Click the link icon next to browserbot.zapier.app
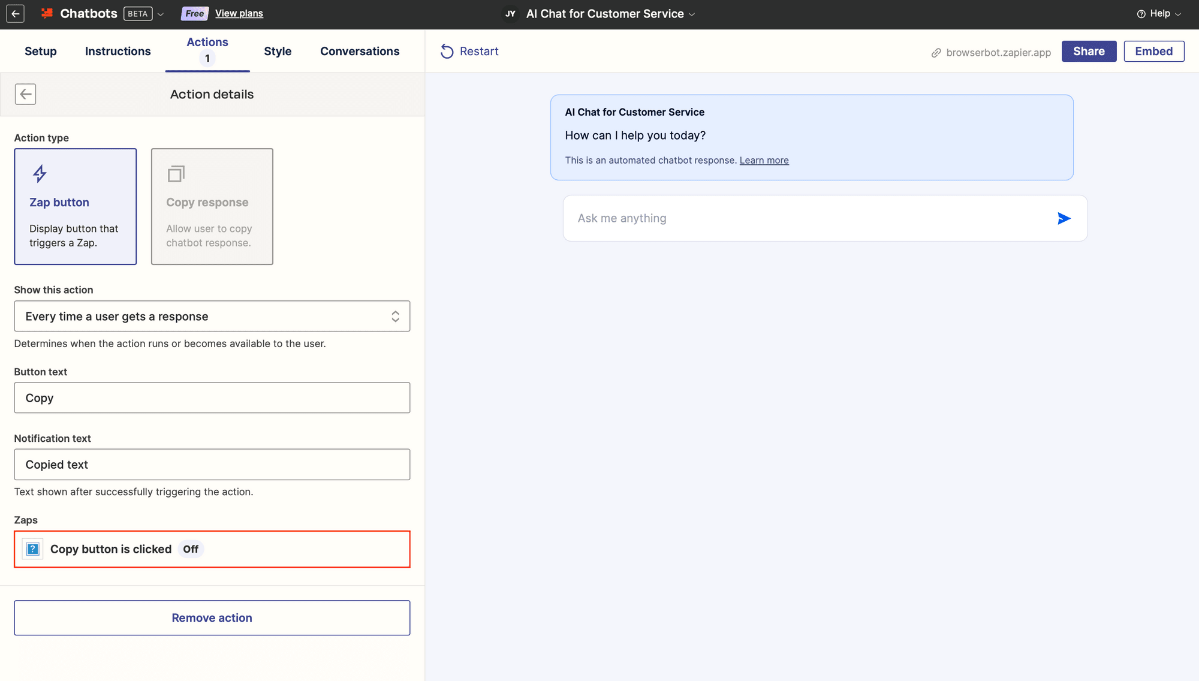Screen dimensions: 1199x681 pos(936,53)
